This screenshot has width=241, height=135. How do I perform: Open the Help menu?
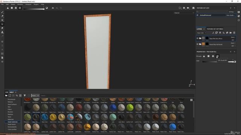pos(43,4)
